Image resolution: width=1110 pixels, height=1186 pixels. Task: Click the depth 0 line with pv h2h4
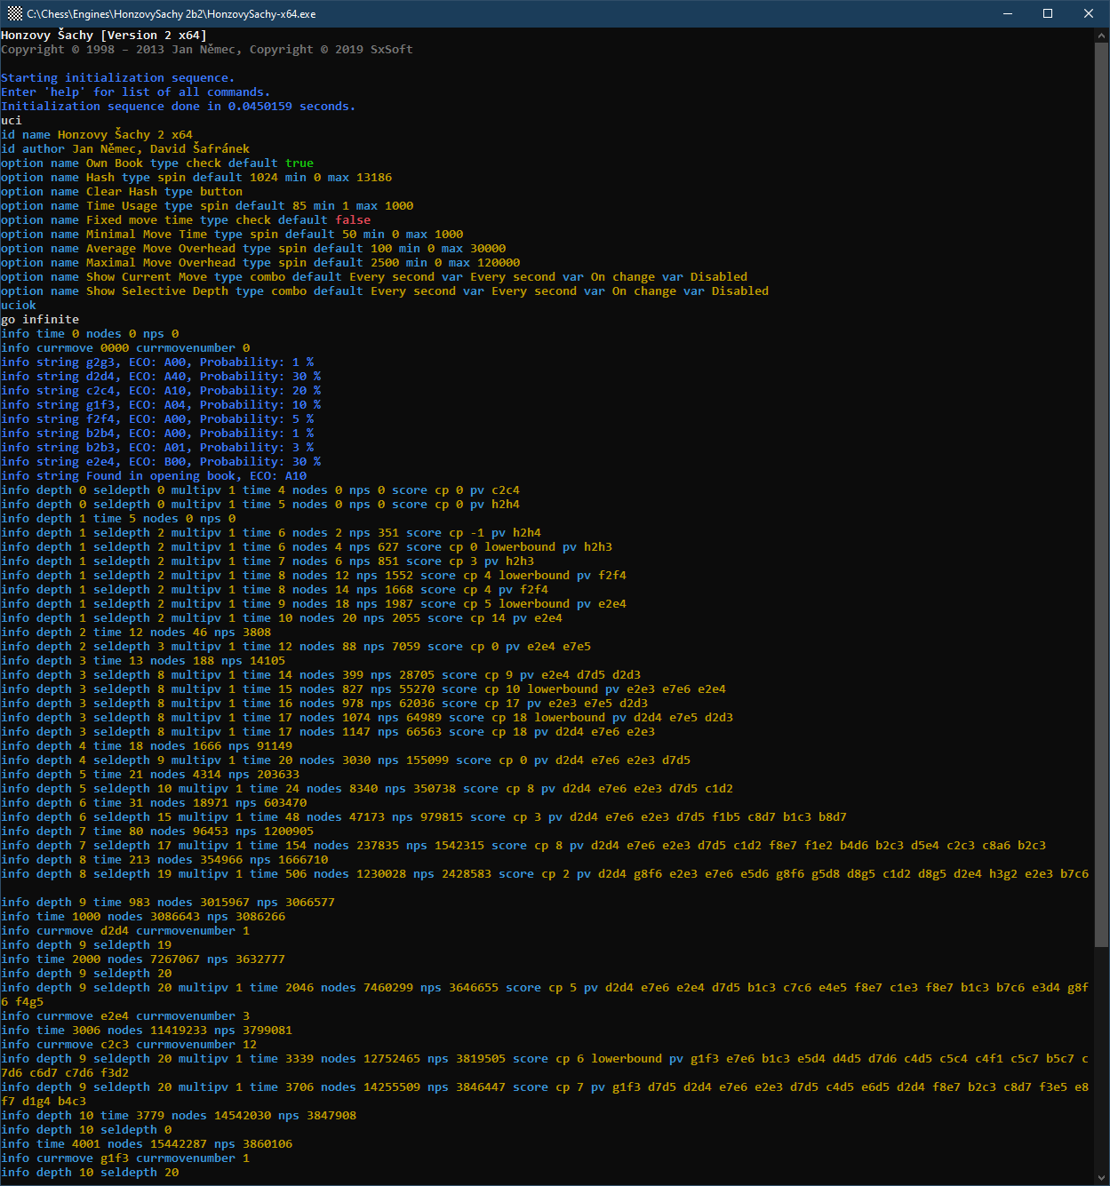[260, 505]
